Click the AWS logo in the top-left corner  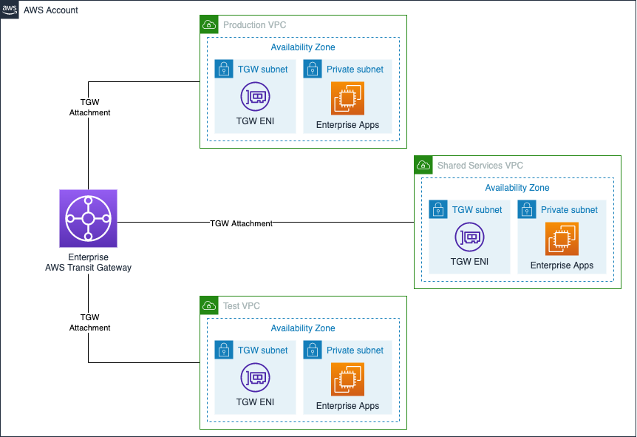(x=9, y=10)
